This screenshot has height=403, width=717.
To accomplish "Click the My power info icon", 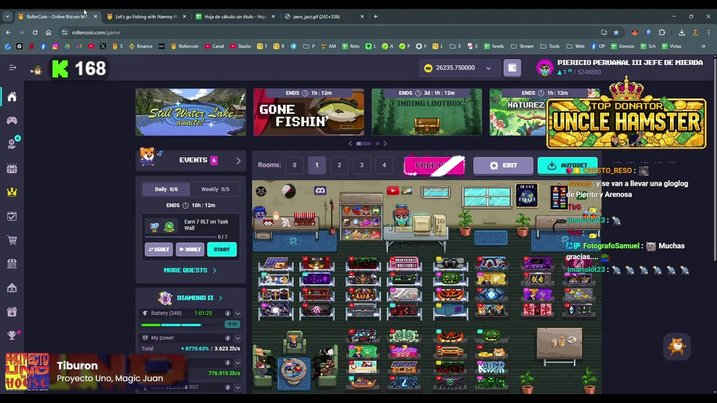I will pyautogui.click(x=227, y=338).
